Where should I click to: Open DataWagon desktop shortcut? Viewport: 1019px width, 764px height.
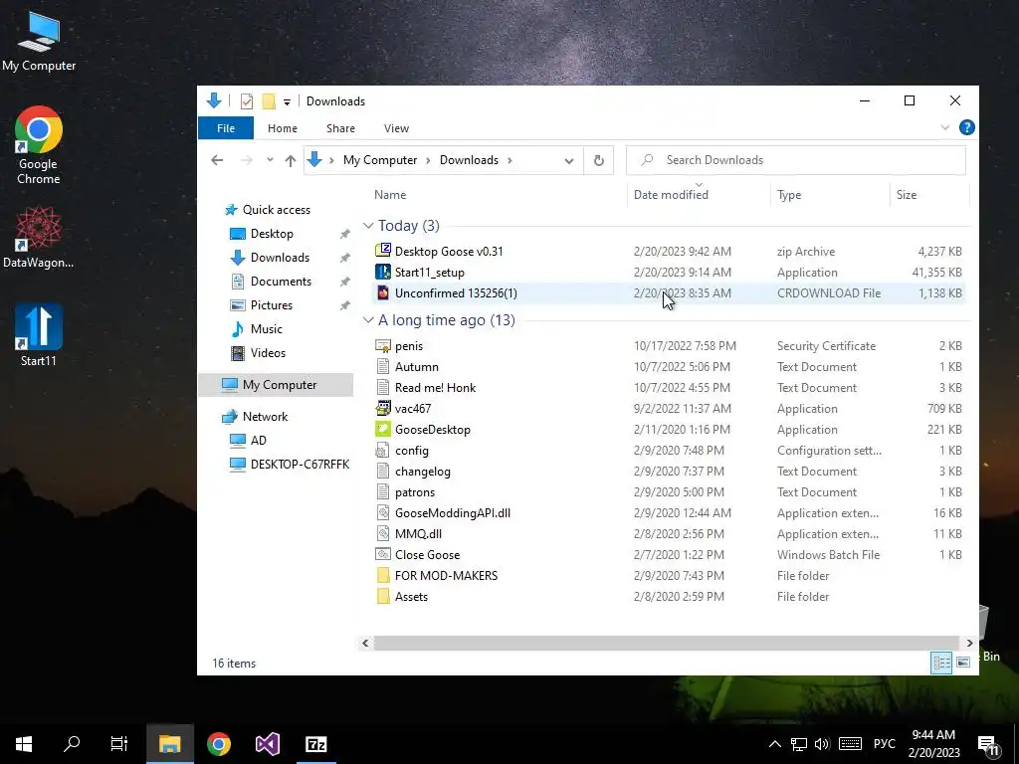[39, 238]
